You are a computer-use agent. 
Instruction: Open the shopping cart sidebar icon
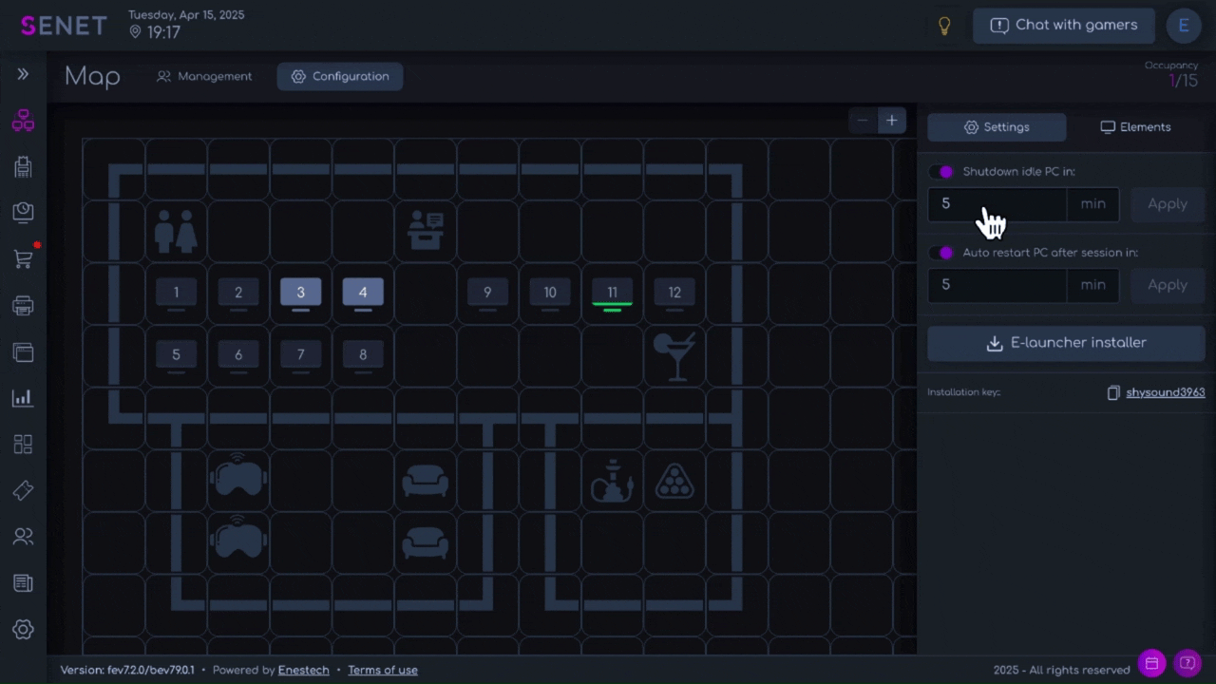pyautogui.click(x=23, y=259)
